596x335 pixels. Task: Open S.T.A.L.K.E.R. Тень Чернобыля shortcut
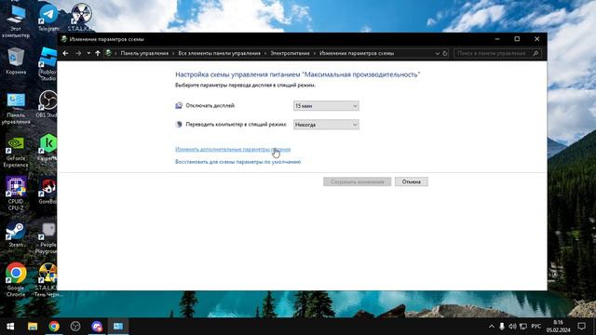click(x=47, y=279)
